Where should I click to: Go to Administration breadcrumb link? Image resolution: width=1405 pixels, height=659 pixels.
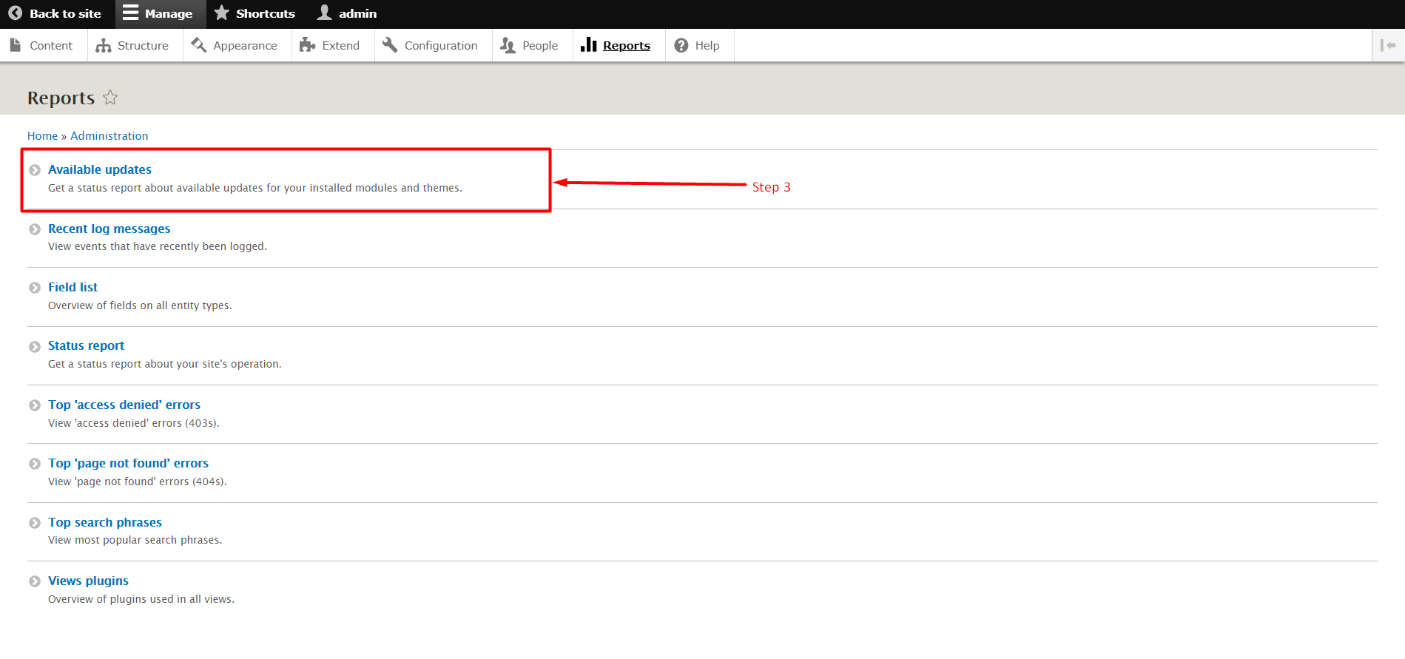coord(109,136)
